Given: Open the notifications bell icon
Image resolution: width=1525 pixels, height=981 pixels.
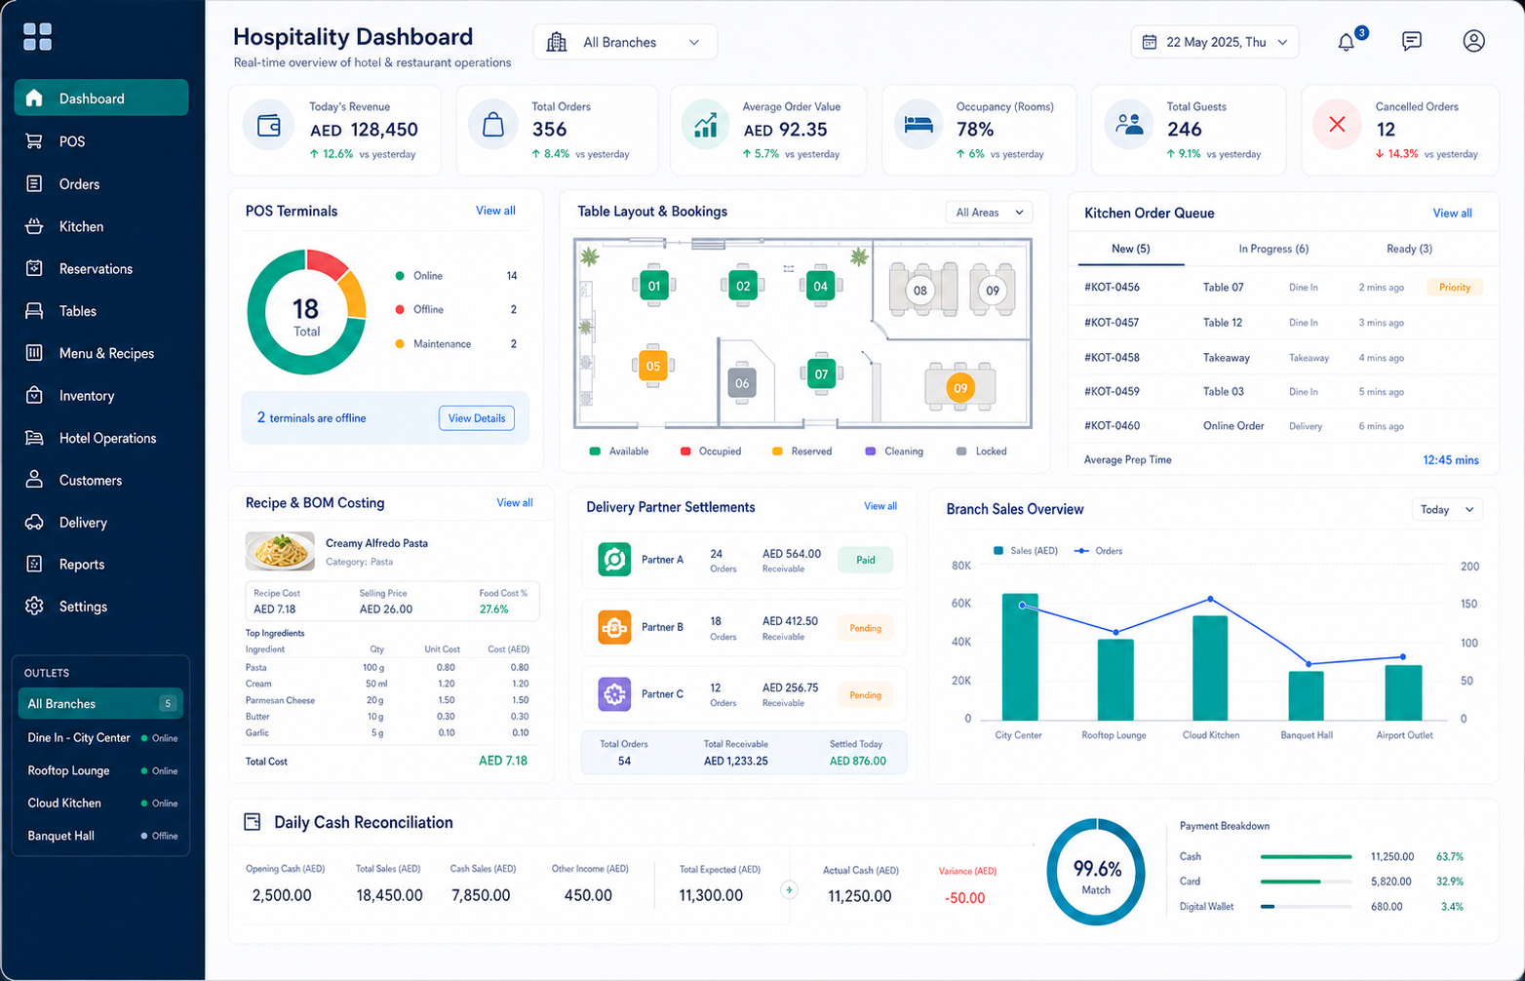Looking at the screenshot, I should pyautogui.click(x=1346, y=42).
